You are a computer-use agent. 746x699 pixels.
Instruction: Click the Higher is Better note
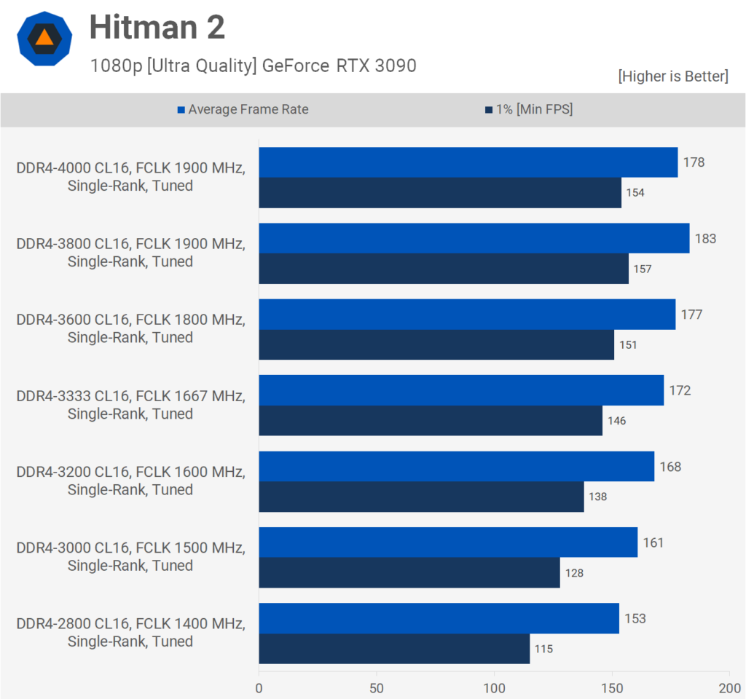(672, 76)
